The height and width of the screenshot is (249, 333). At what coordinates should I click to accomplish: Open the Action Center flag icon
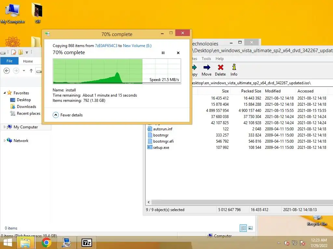(x=302, y=243)
